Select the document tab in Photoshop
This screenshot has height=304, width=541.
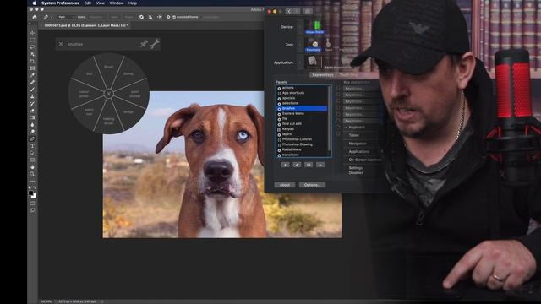85,25
